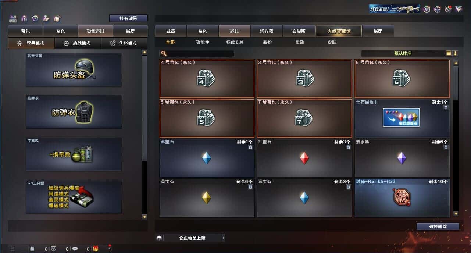471x253 pixels.
Task: Switch to the 火线珍藏馆 tab
Action: click(339, 31)
